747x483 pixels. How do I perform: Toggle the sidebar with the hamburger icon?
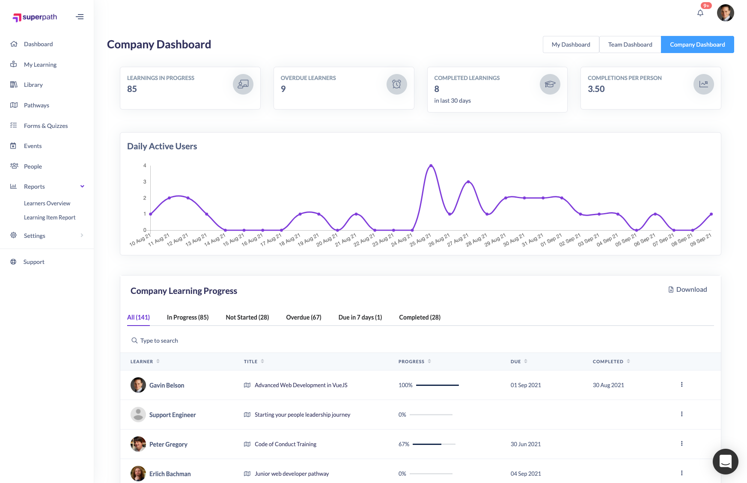80,16
